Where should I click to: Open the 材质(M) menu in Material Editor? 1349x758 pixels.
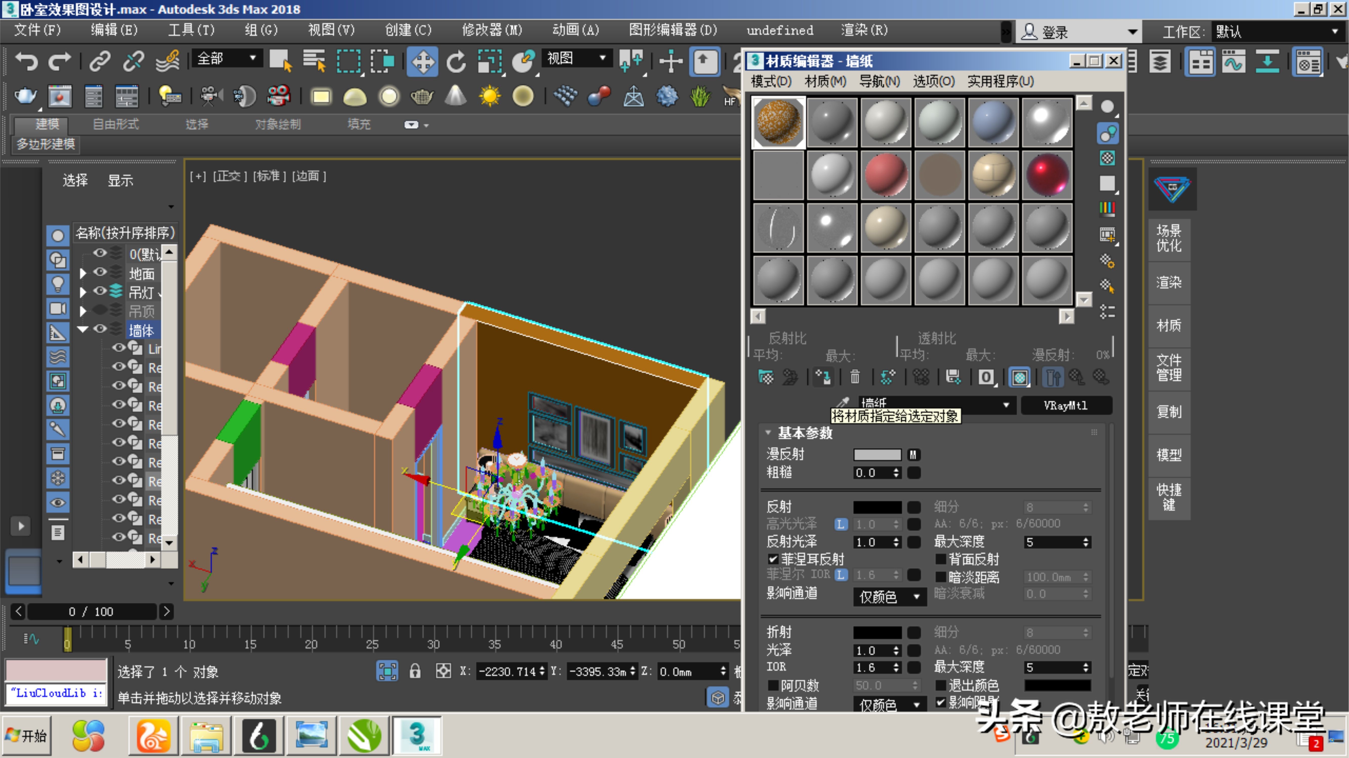tap(825, 82)
